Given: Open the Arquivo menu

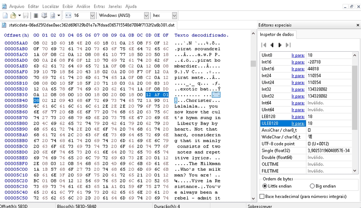Looking at the screenshot, I should 17,6.
